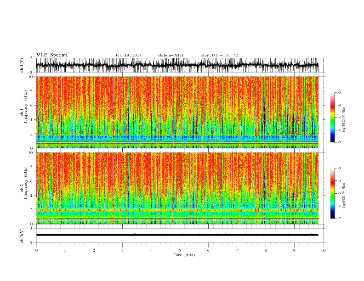Click the "-5" tick on ch.3(V) axis
The height and width of the screenshot is (281, 364).
[x=31, y=243]
